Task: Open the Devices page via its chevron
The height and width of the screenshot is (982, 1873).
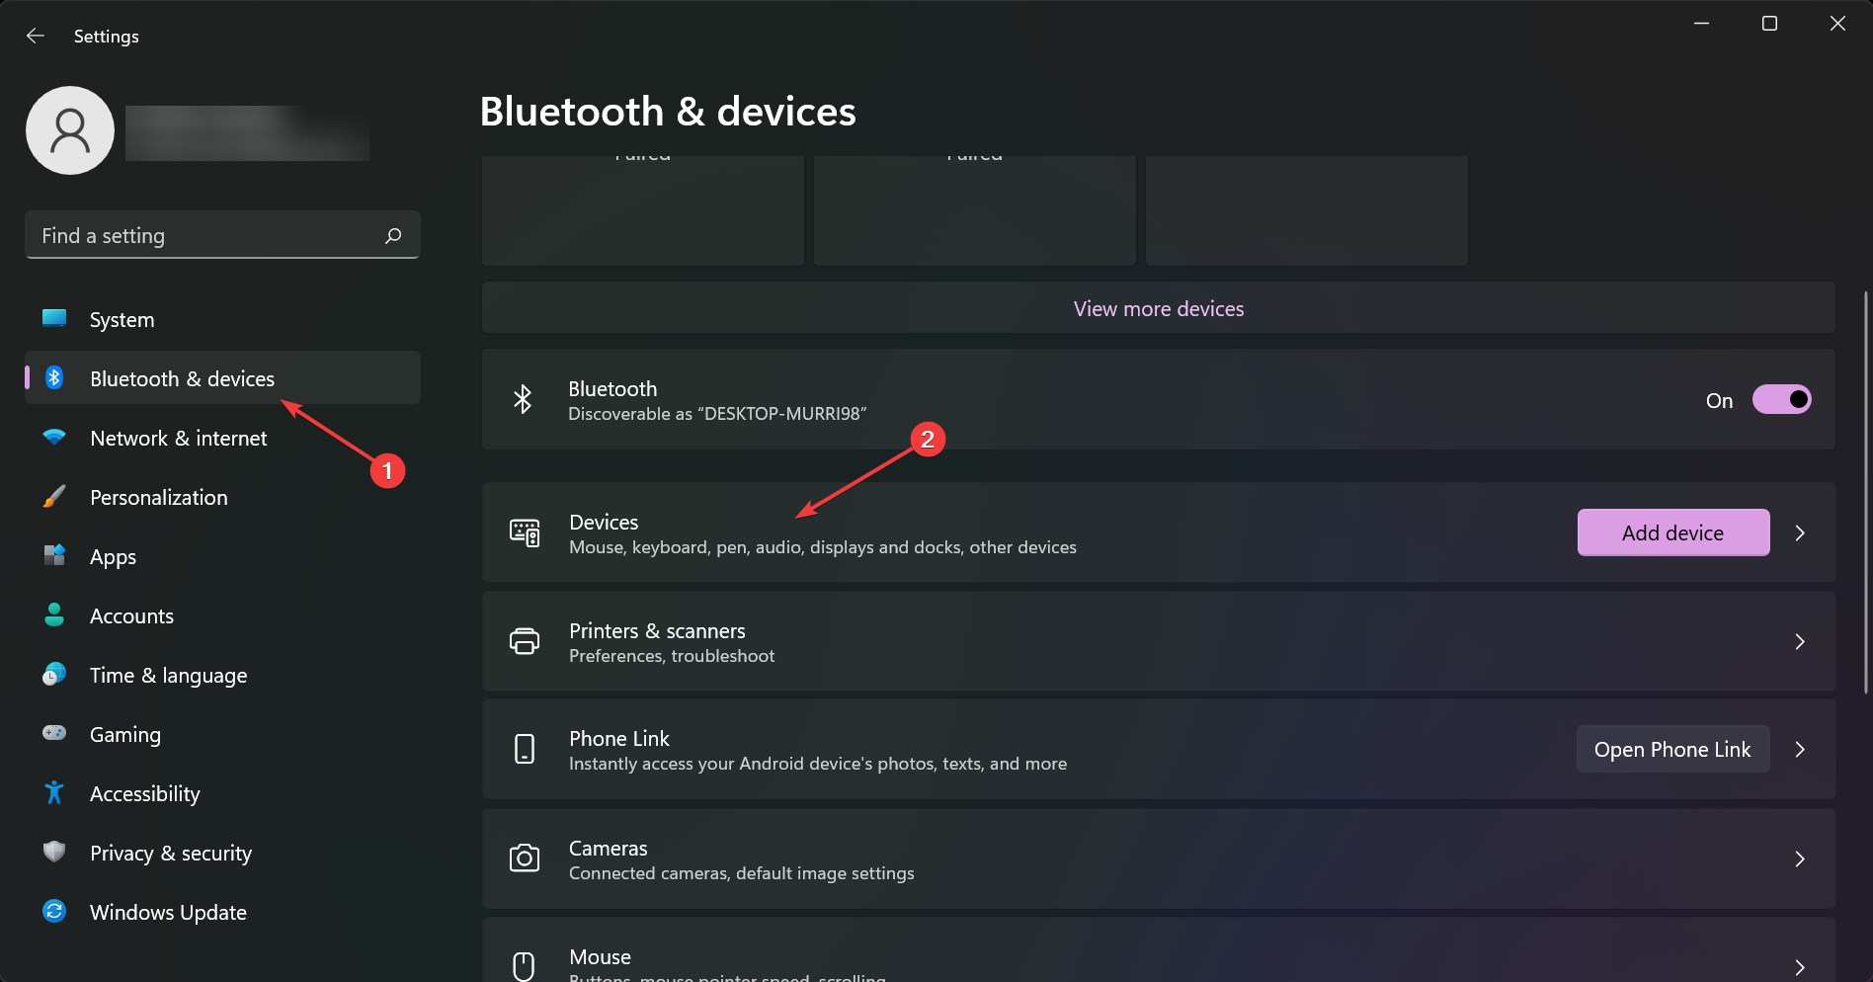Action: coord(1800,532)
